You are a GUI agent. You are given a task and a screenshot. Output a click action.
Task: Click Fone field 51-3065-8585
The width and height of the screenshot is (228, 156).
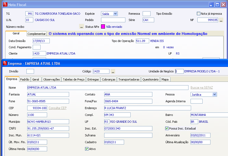point(48,101)
